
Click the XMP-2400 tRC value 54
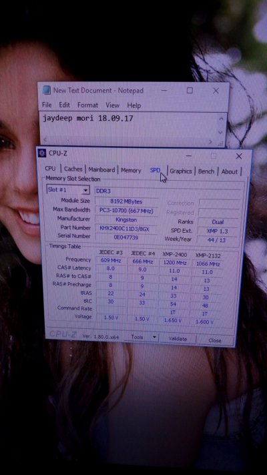(x=174, y=304)
